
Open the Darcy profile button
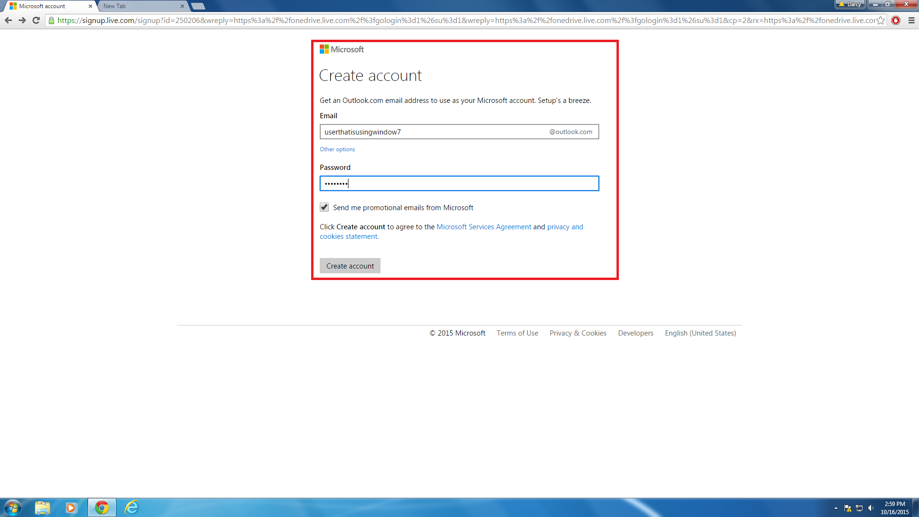[x=850, y=4]
